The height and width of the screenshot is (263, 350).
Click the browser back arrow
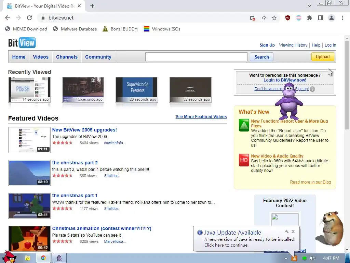click(x=8, y=18)
